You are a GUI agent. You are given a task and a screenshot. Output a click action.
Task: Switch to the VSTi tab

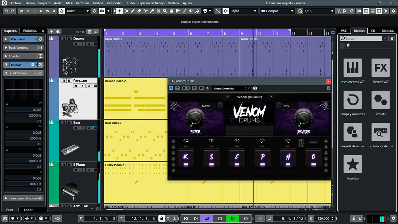(344, 31)
